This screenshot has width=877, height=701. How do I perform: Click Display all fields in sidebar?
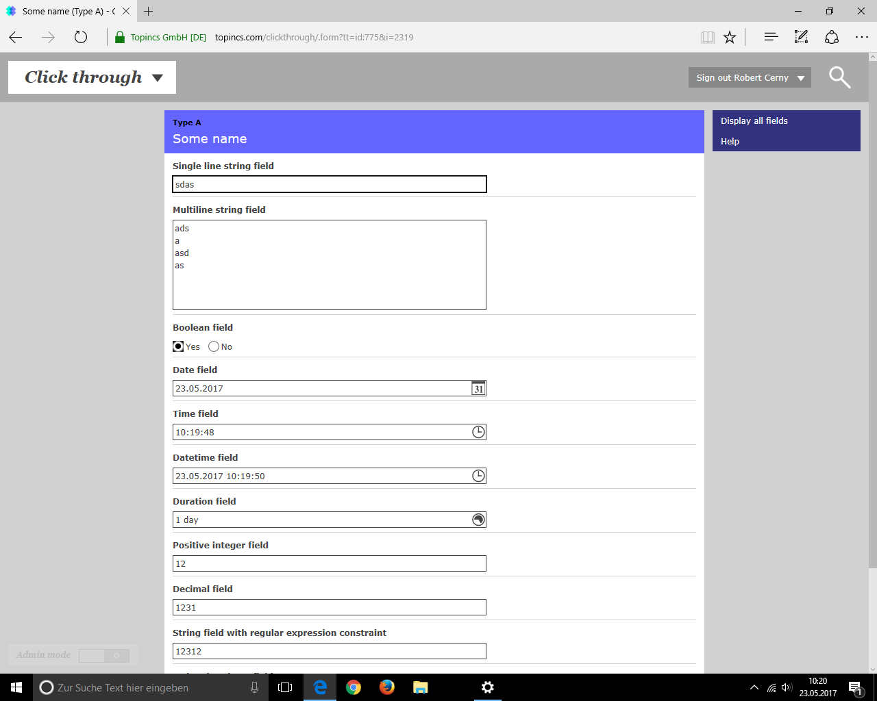coord(754,121)
